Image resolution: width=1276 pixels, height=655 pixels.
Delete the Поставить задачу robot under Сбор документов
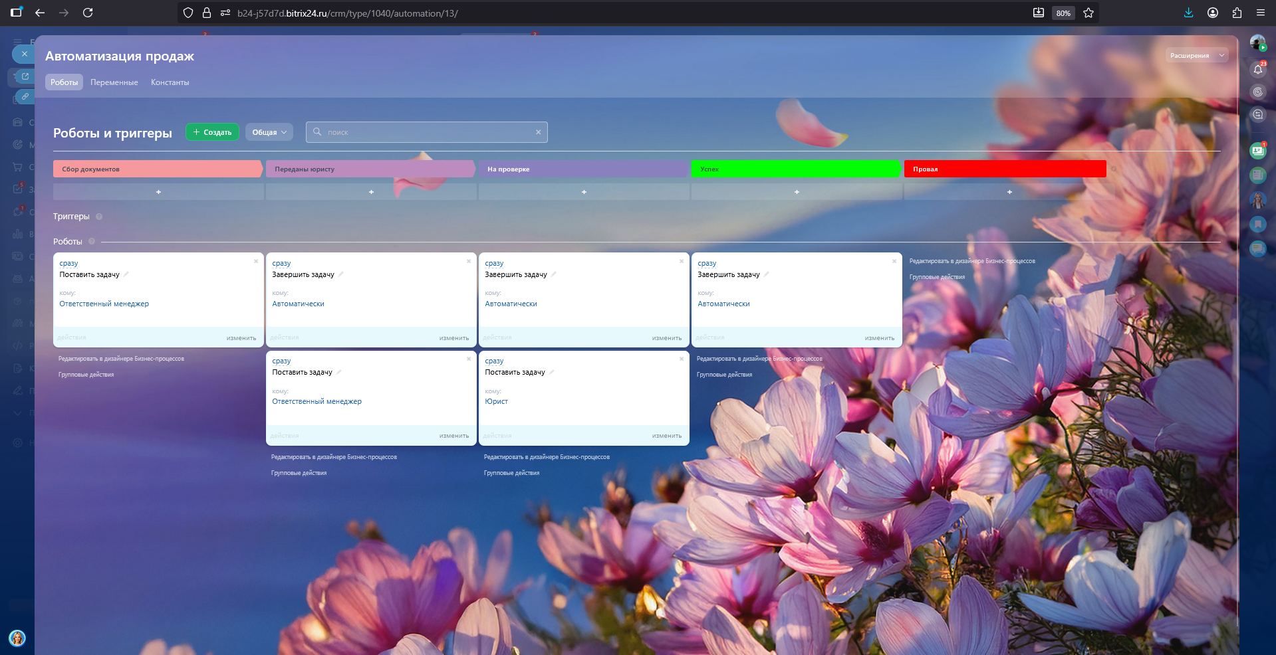(256, 261)
